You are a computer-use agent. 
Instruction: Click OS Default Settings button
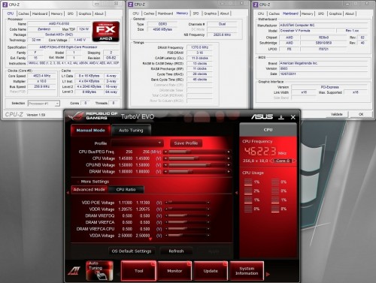(x=132, y=251)
